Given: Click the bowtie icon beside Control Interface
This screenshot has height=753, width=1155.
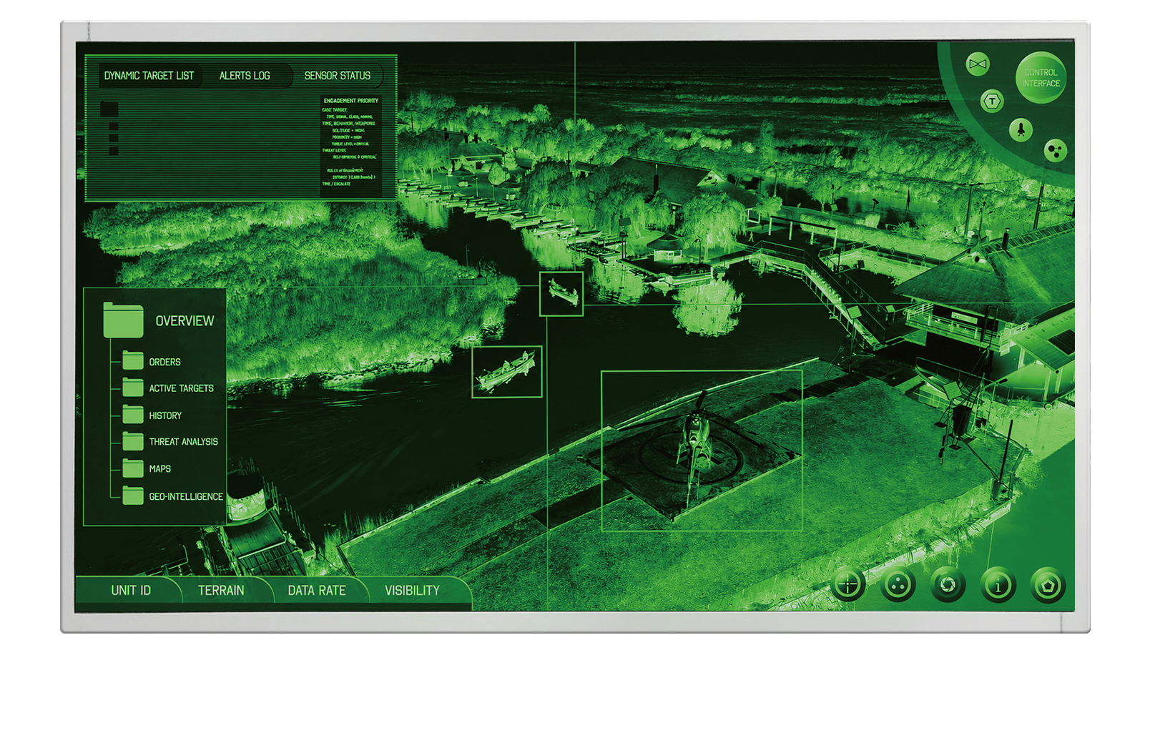Looking at the screenshot, I should 978,64.
